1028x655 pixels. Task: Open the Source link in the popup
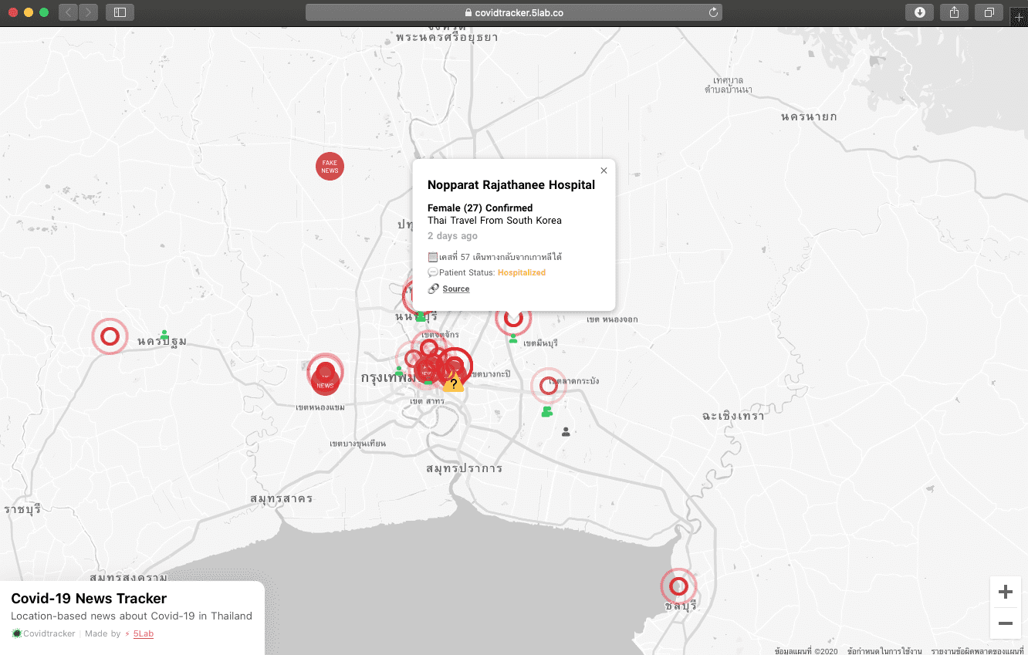click(458, 289)
